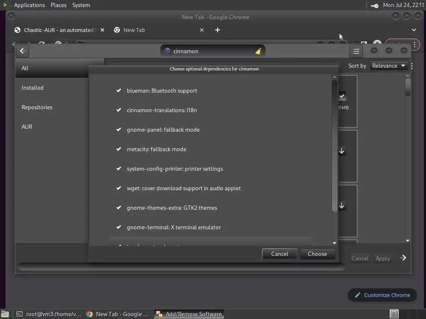This screenshot has width=426, height=319.
Task: Open Chrome's three-dot menu
Action: tap(415, 45)
